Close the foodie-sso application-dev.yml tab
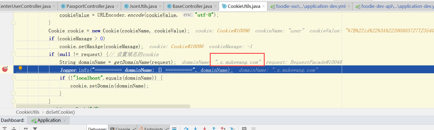Image resolution: width=434 pixels, height=130 pixels. point(349,6)
